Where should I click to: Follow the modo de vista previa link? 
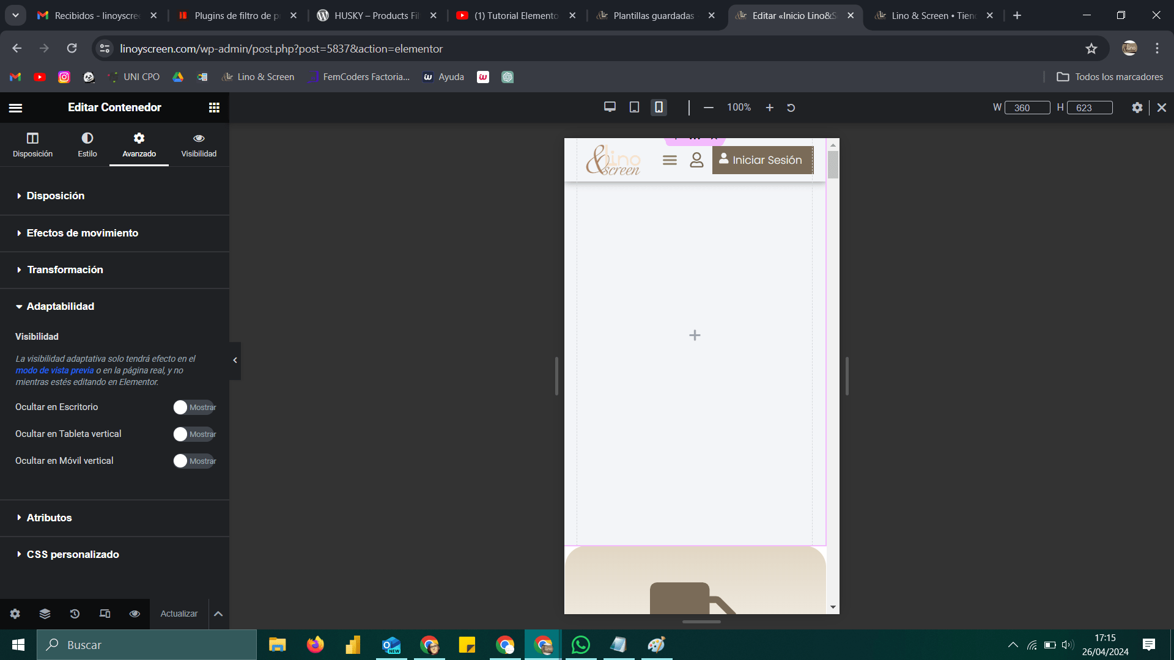click(x=54, y=370)
